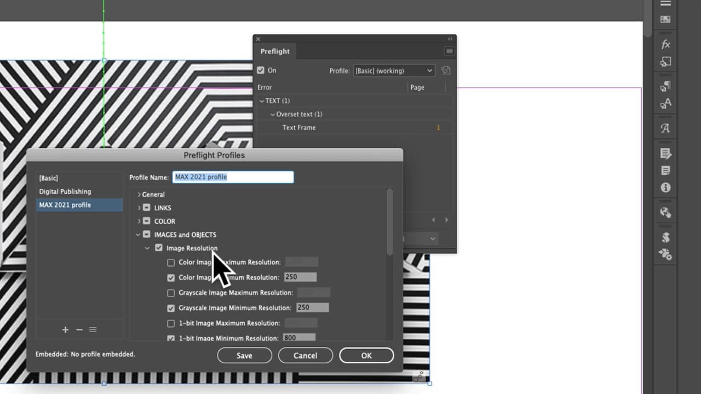Image resolution: width=701 pixels, height=394 pixels.
Task: Select MAX 2021 profile in profile list
Action: click(79, 205)
